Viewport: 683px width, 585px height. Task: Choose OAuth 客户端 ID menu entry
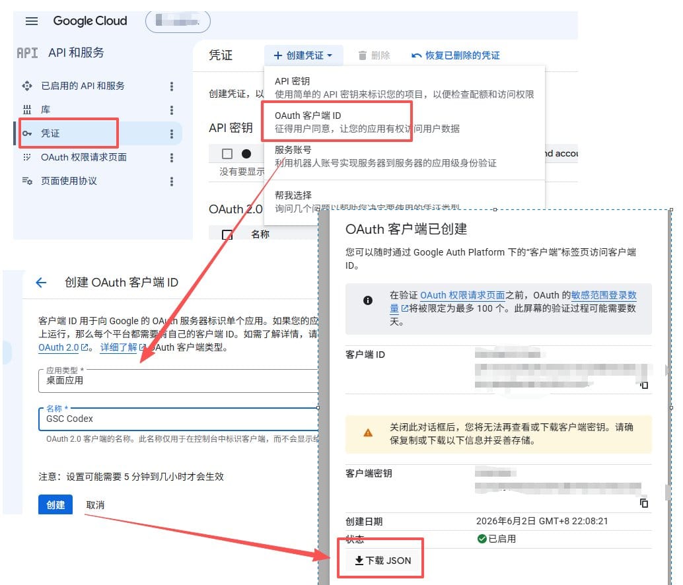[404, 122]
